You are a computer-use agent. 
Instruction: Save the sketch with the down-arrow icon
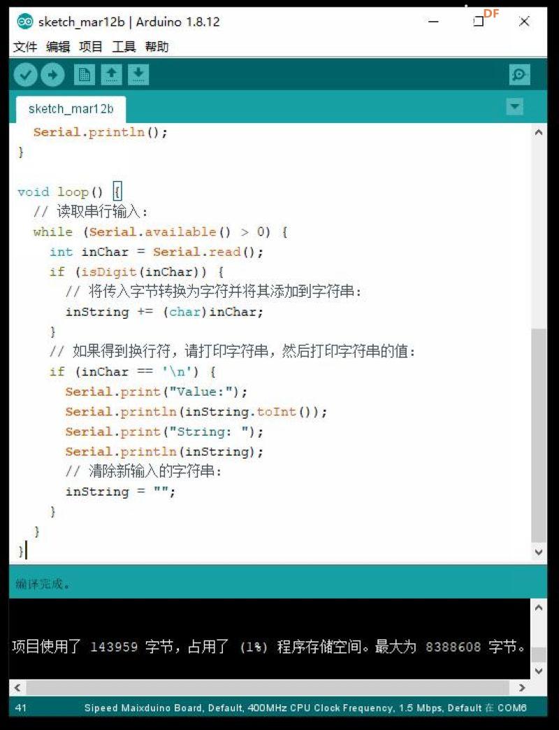[x=138, y=75]
